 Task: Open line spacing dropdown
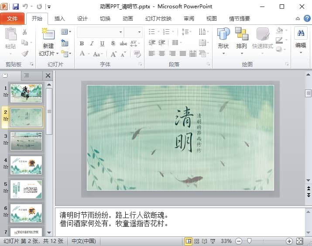click(x=186, y=31)
